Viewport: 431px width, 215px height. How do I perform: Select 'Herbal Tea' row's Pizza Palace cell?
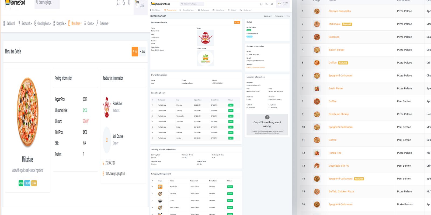point(404,153)
